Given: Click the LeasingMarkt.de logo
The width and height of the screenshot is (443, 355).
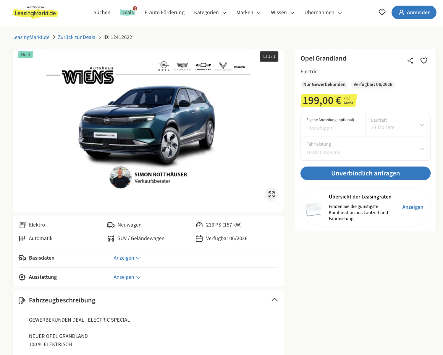Looking at the screenshot, I should click(35, 12).
